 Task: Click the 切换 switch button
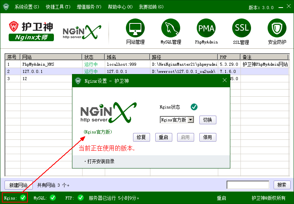[x=208, y=120]
